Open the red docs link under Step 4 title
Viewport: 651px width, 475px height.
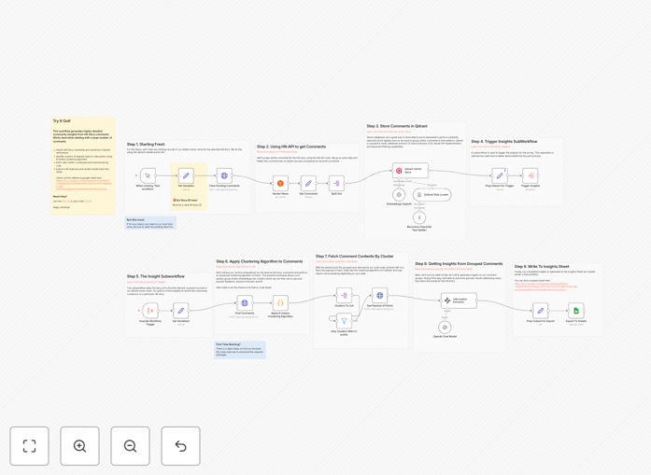490,147
